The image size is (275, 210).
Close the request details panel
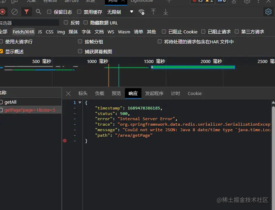[x=68, y=94]
